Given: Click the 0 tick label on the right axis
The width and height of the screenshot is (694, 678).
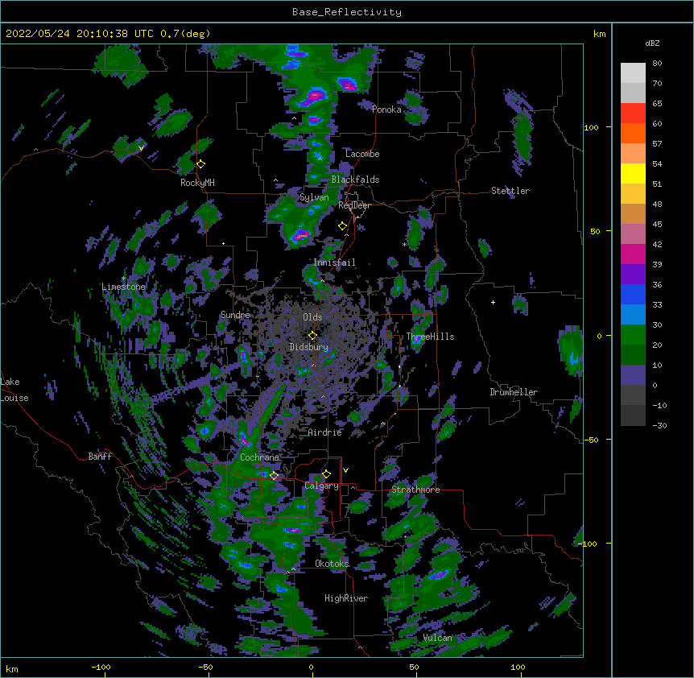Looking at the screenshot, I should pyautogui.click(x=599, y=337).
